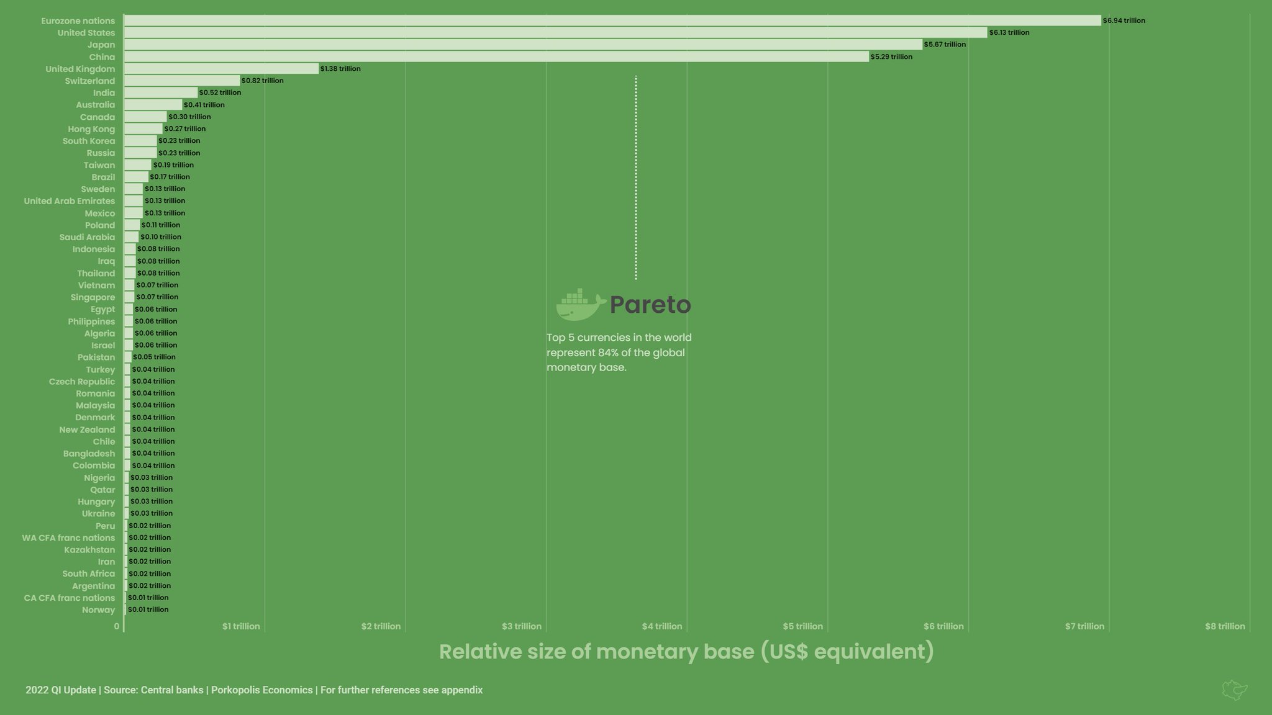Click the "Nigeria" country label
Viewport: 1272px width, 715px height.
coord(99,478)
